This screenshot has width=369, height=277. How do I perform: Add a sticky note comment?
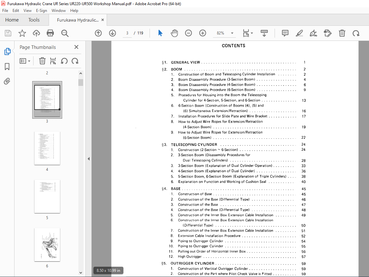point(285,33)
